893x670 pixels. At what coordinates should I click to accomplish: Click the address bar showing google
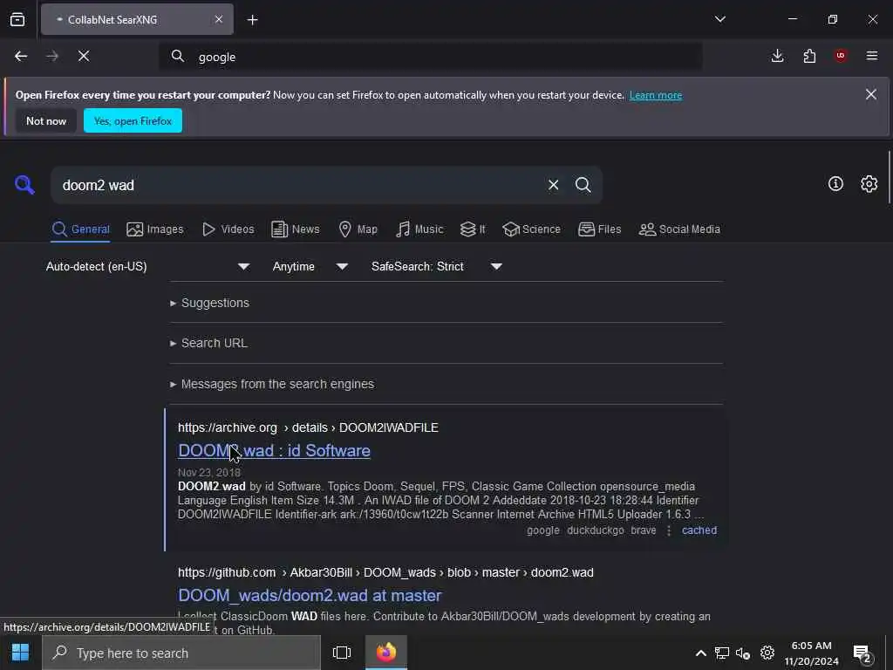(x=430, y=57)
